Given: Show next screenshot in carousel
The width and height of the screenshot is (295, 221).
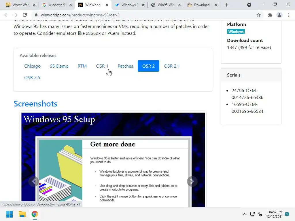Looking at the screenshot, I should pyautogui.click(x=192, y=181).
